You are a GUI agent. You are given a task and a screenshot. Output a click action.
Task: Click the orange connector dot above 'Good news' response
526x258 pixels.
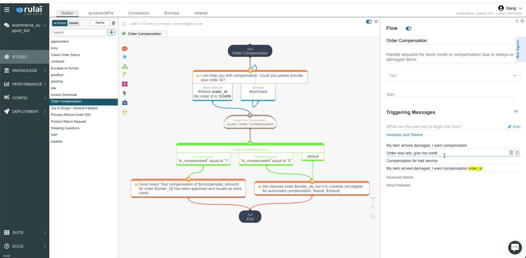[189, 179]
